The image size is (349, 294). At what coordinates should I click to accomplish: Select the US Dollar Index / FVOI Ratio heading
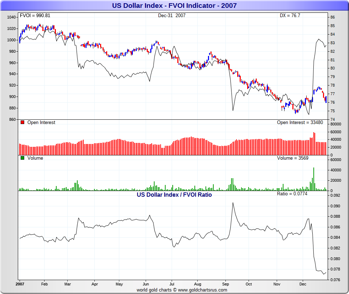tap(174, 195)
